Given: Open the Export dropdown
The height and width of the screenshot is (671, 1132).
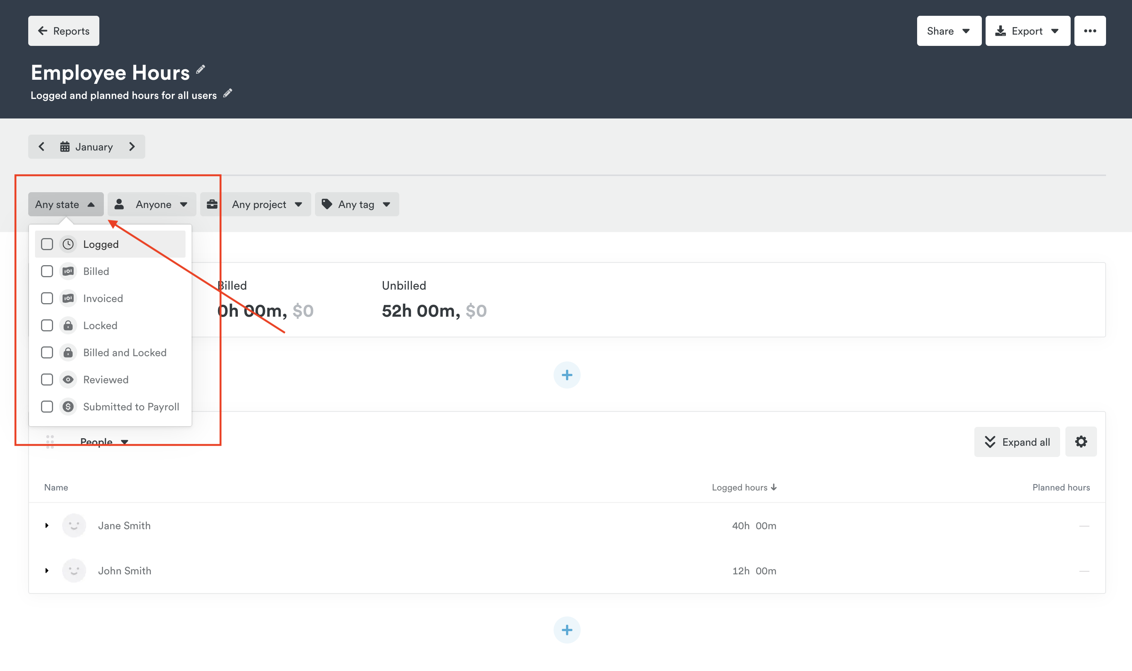Looking at the screenshot, I should coord(1027,30).
